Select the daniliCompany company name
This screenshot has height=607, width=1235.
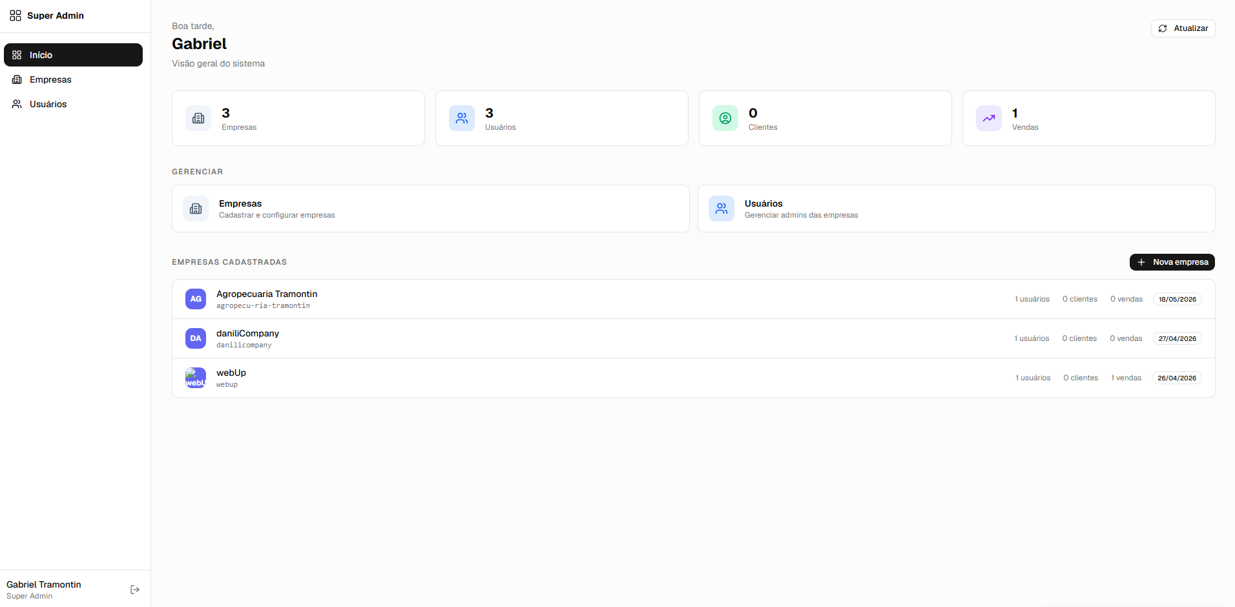pyautogui.click(x=247, y=333)
